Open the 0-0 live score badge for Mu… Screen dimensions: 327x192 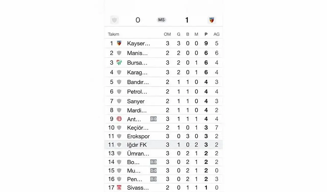pyautogui.click(x=154, y=171)
